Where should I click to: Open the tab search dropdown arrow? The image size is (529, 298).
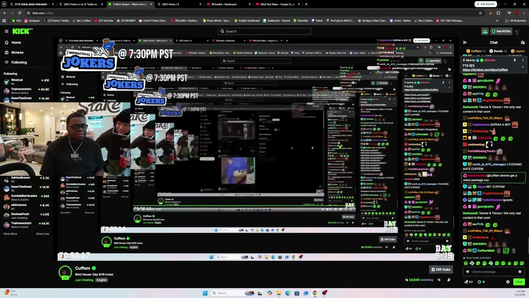(4, 4)
